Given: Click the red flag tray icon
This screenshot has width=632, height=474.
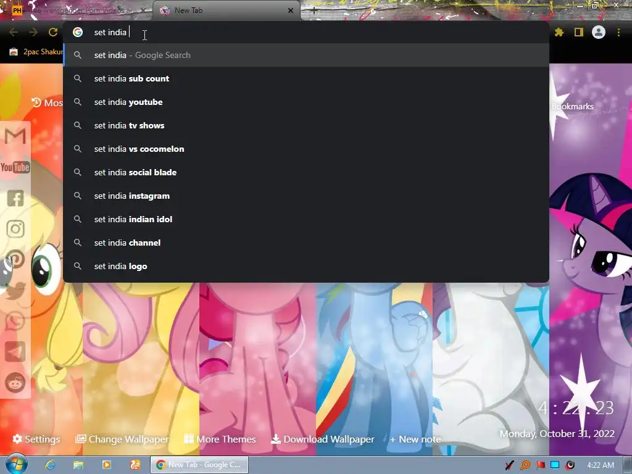Looking at the screenshot, I should 541,465.
